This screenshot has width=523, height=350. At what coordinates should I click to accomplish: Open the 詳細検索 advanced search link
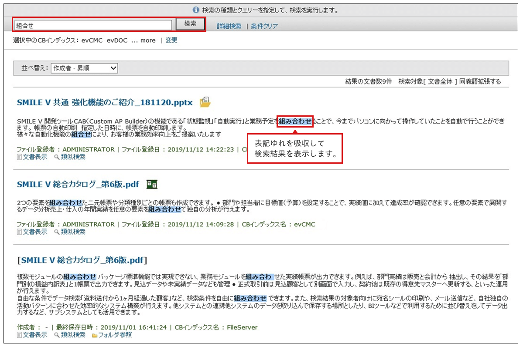[x=229, y=26]
